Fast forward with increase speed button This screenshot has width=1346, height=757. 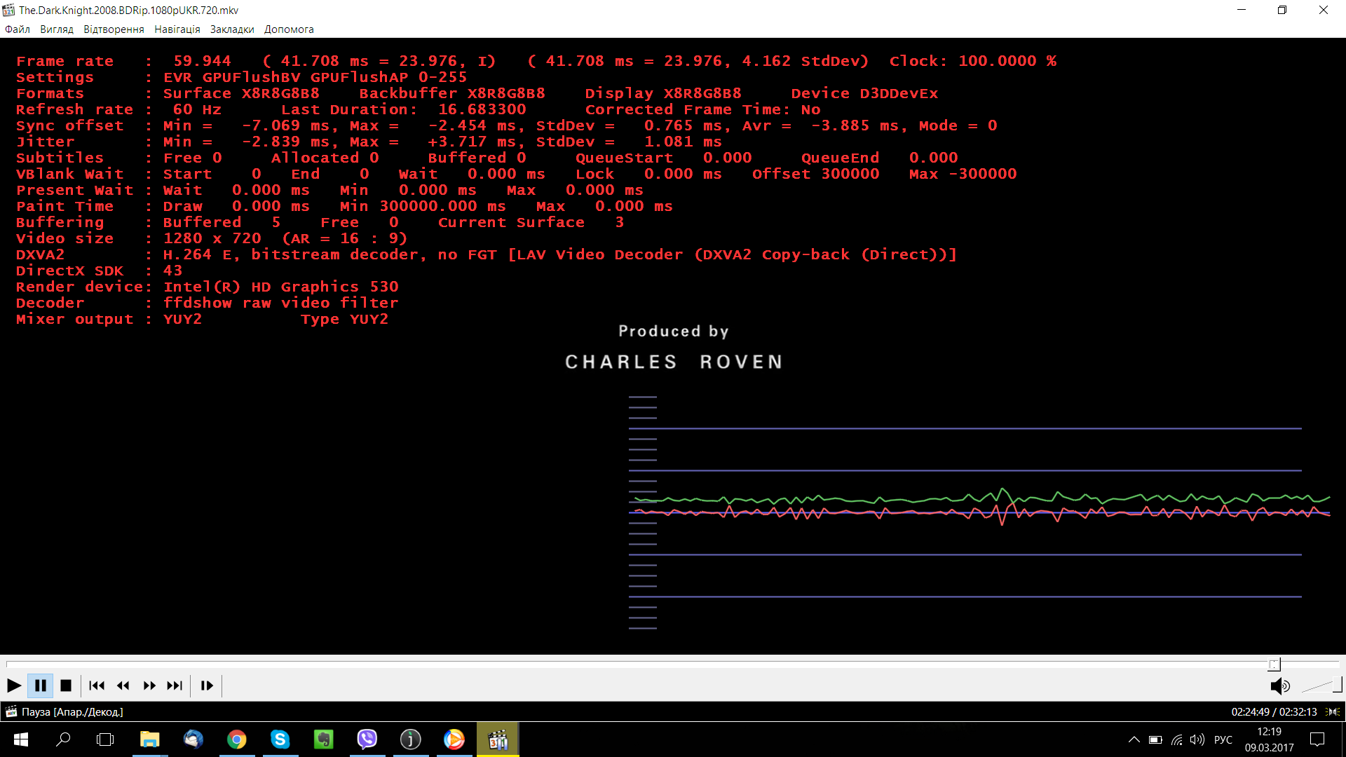[x=149, y=686]
